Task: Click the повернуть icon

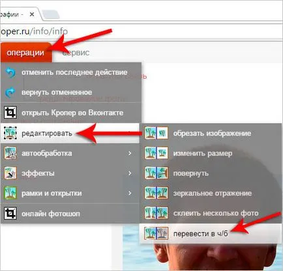Action: pos(156,173)
